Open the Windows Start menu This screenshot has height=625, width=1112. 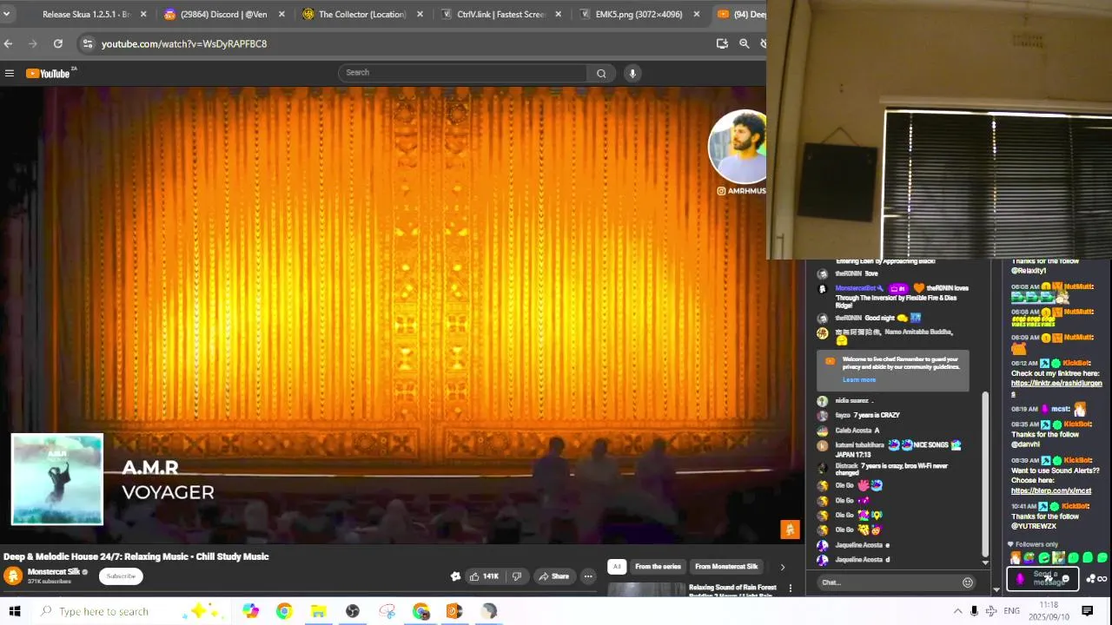click(14, 611)
